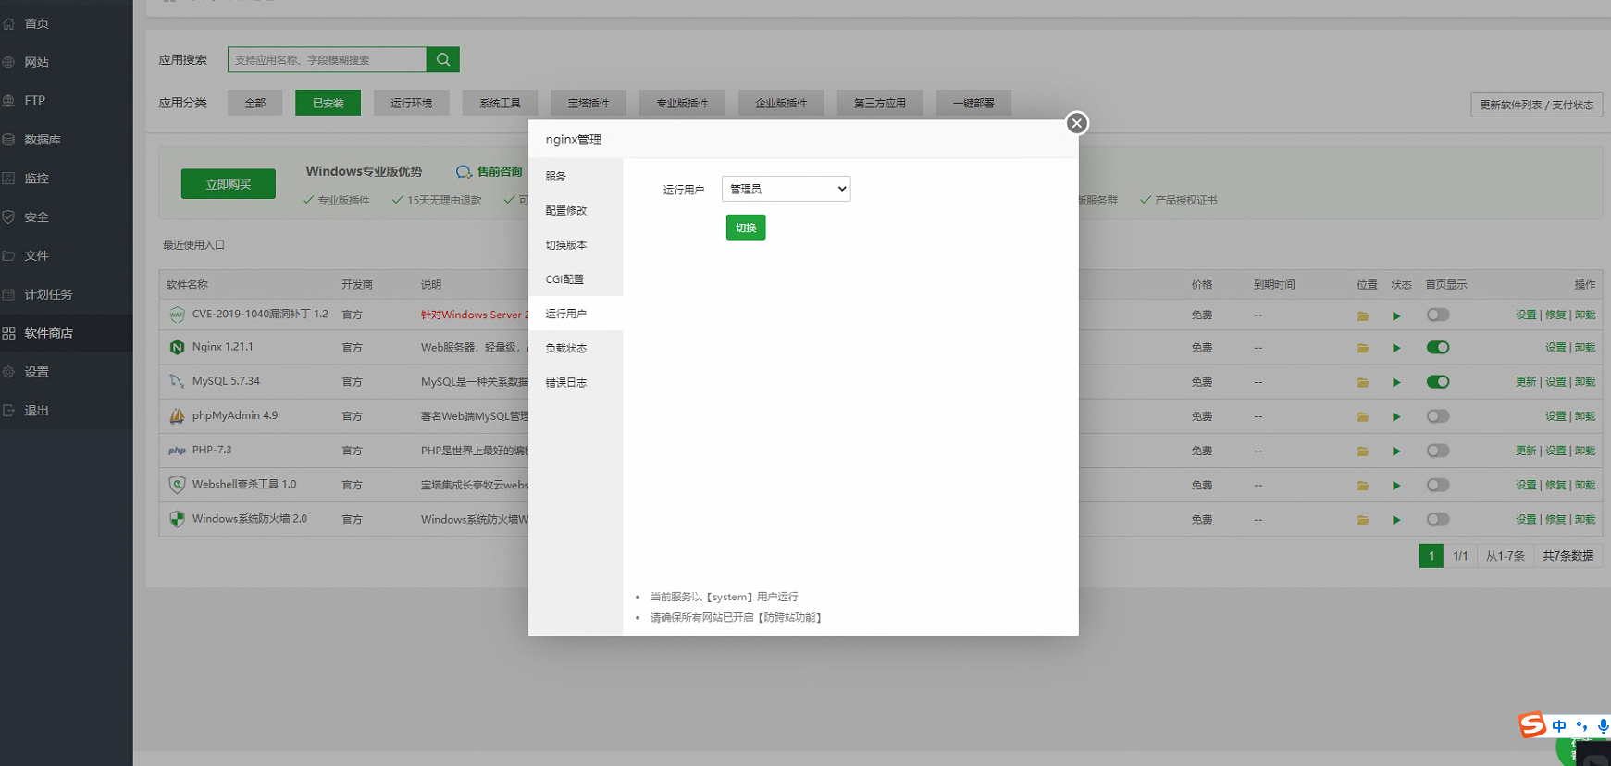The width and height of the screenshot is (1611, 766).
Task: Toggle 首页显示 for Nginx row
Action: [x=1438, y=348]
